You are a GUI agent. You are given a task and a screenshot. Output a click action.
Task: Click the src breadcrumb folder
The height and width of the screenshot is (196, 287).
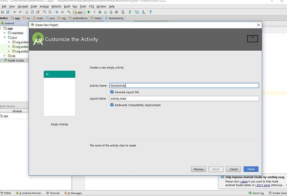point(27,18)
